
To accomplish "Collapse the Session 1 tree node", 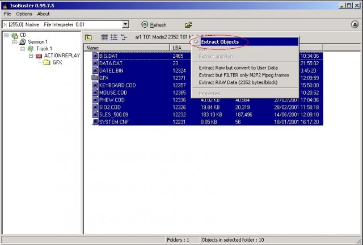I will point(15,42).
